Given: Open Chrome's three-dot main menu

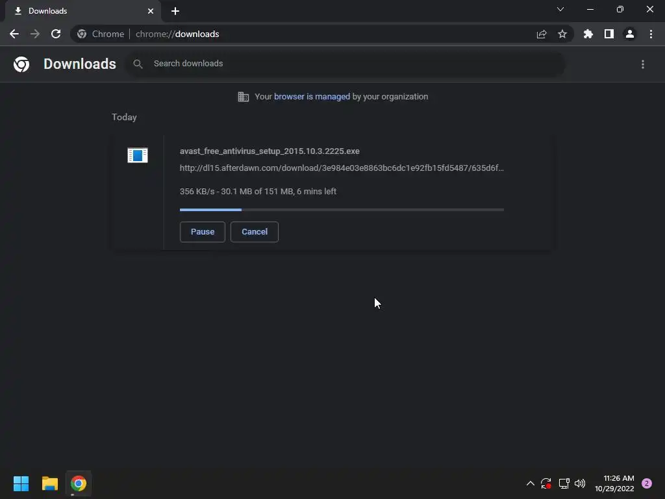Looking at the screenshot, I should 651,34.
